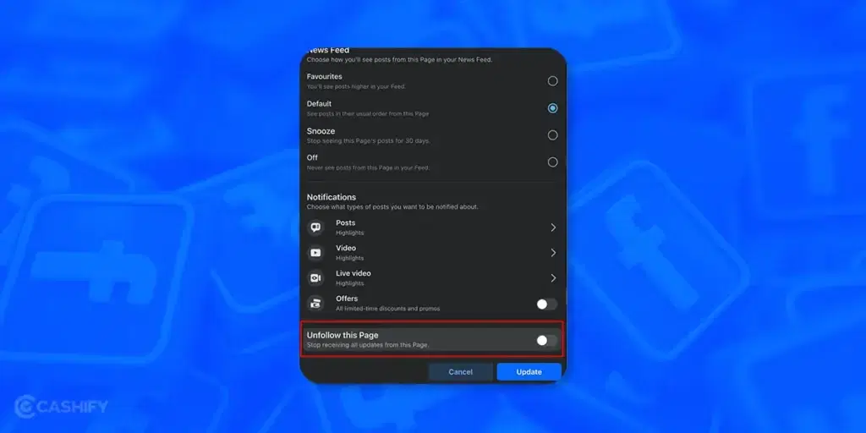The height and width of the screenshot is (433, 866).
Task: Open the Posts icon in Notifications
Action: tap(316, 227)
